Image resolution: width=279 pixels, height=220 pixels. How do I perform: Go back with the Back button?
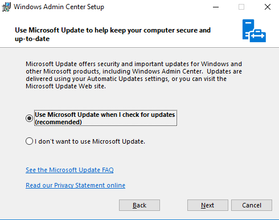139,205
